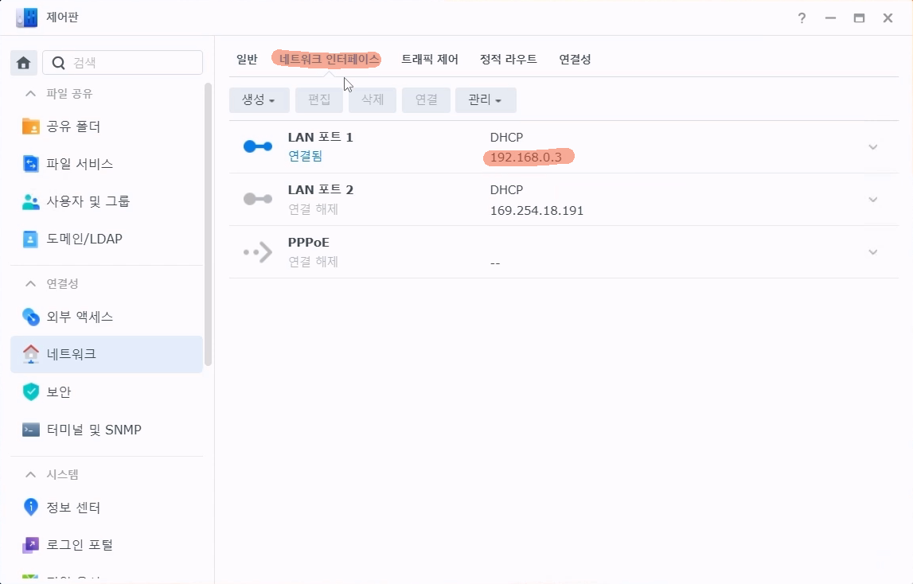Click the home icon in sidebar

coord(23,63)
